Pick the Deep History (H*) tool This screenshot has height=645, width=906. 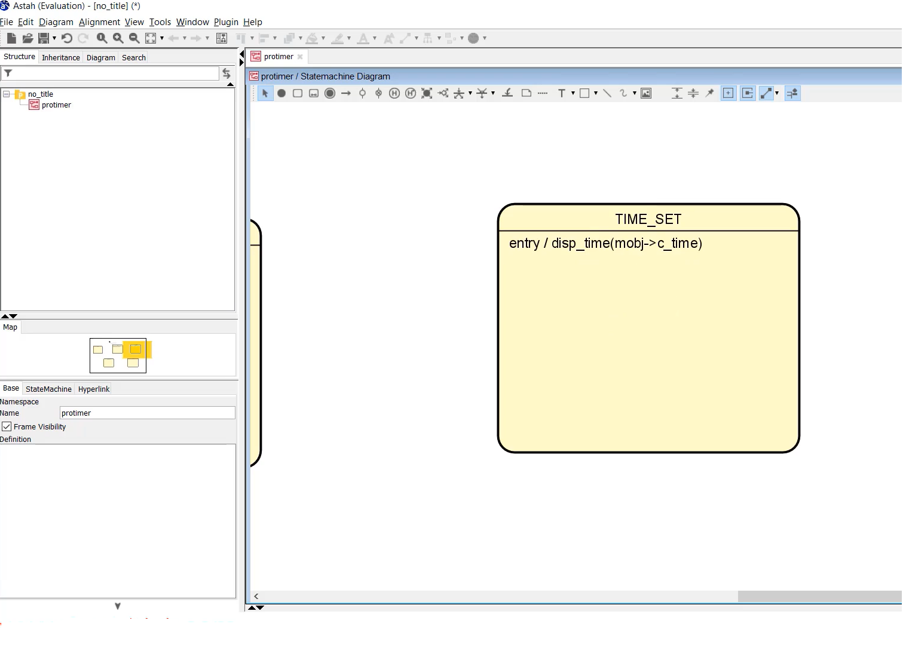(x=411, y=93)
